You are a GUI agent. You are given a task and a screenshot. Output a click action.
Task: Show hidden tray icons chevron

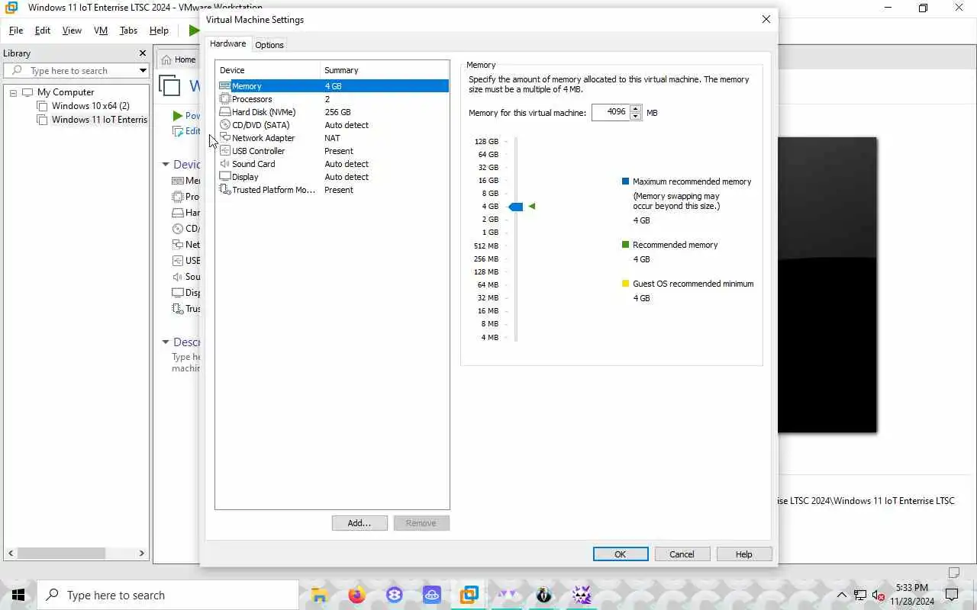click(842, 595)
